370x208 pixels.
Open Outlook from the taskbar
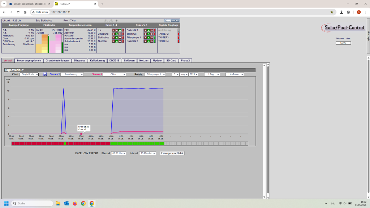pos(66,203)
